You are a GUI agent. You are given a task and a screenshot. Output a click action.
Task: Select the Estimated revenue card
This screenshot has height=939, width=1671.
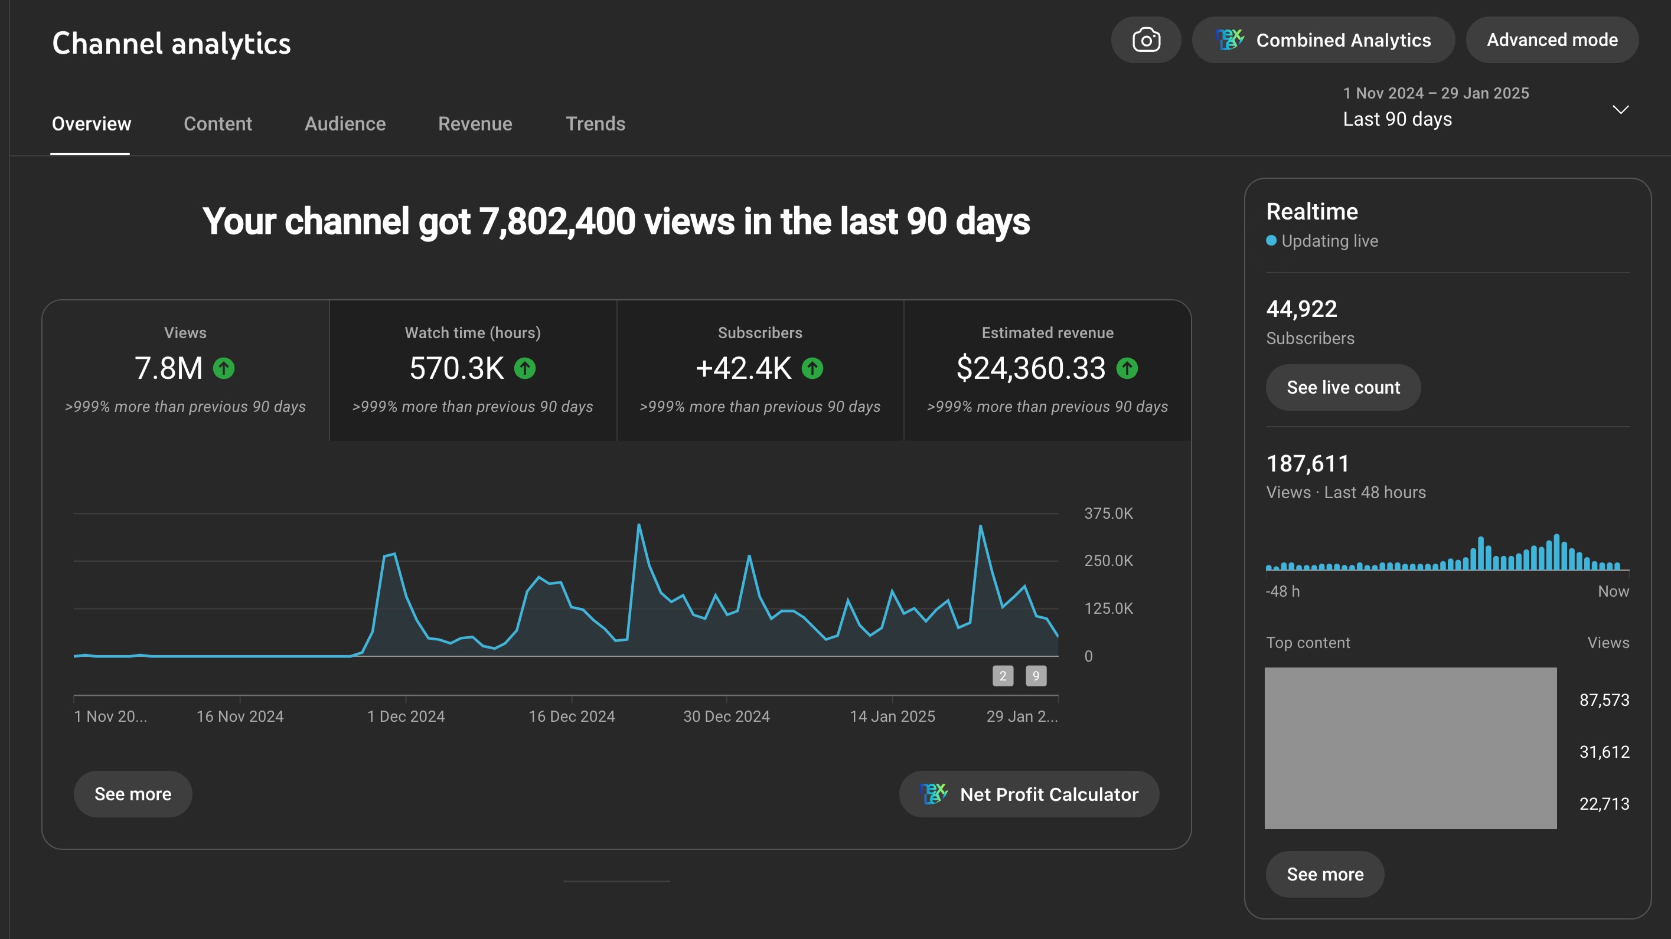(x=1047, y=370)
